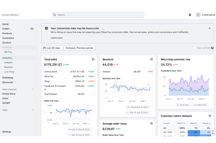Open Live View under Analytics
This screenshot has width=216, height=143.
(9, 72)
